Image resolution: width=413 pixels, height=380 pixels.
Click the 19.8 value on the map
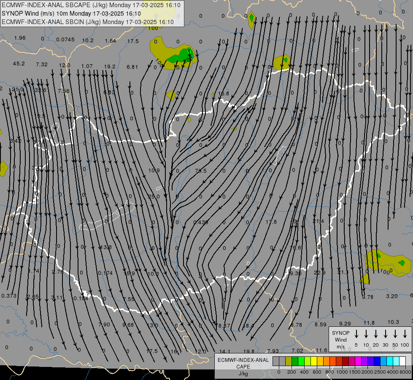click(248, 351)
